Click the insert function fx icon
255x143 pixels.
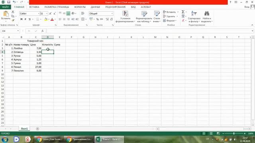tap(43, 31)
